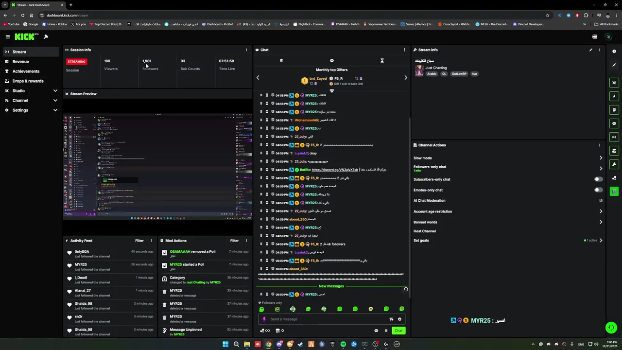Open Account age restriction options arrow
This screenshot has width=622, height=350.
pyautogui.click(x=601, y=211)
